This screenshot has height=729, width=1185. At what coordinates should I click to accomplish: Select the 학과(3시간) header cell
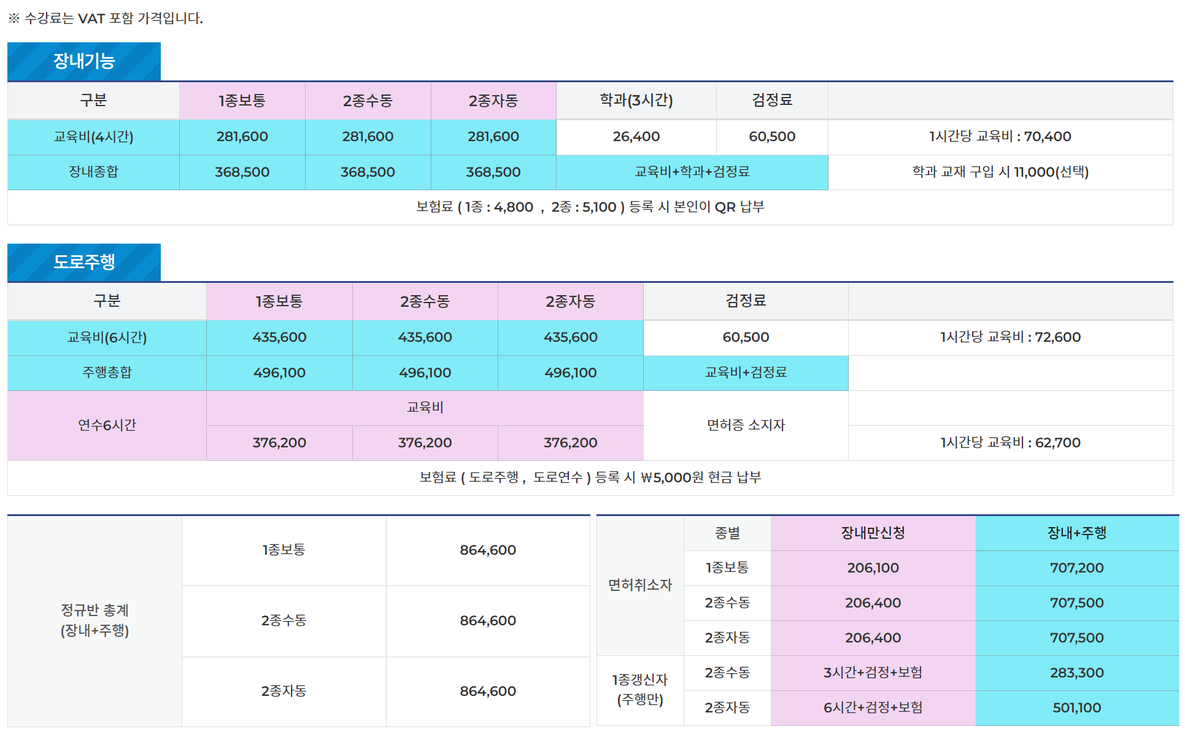(x=635, y=101)
